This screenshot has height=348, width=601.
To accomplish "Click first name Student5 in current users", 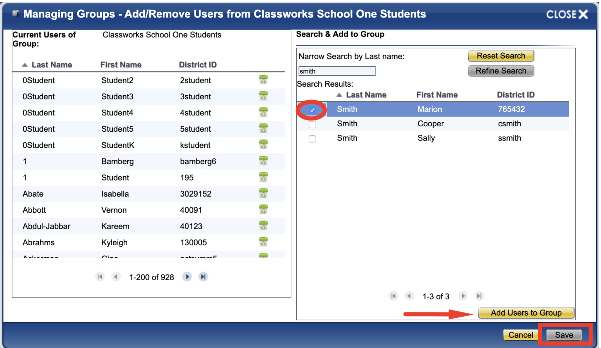I will (x=117, y=129).
